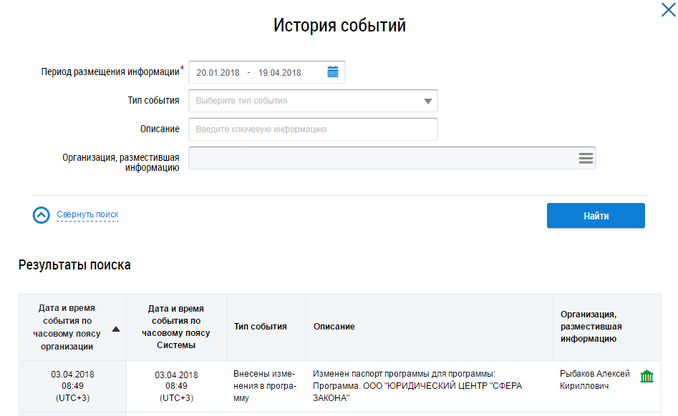This screenshot has width=678, height=416.
Task: Click the green government building icon
Action: point(646,376)
